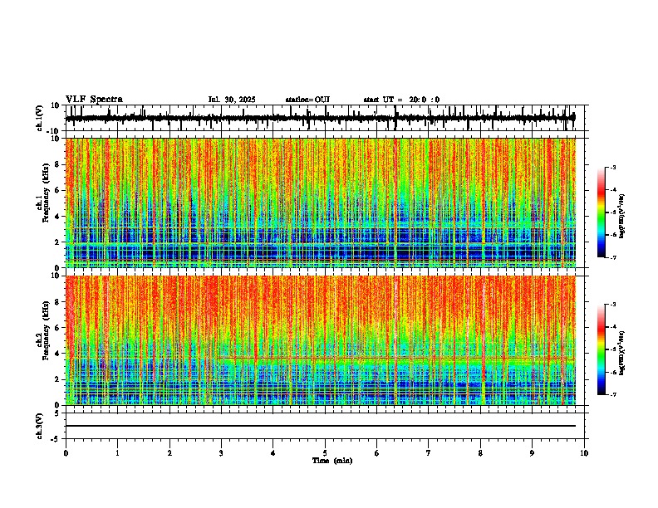
Task: Select the 'Time (min)' axis label
Action: coord(332,461)
